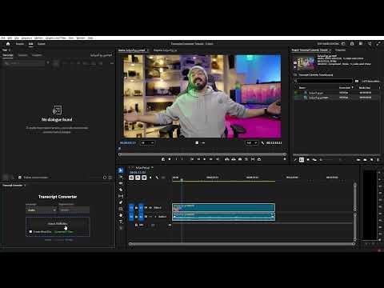Toggle V1 track output eye
384x288 pixels.
point(150,207)
